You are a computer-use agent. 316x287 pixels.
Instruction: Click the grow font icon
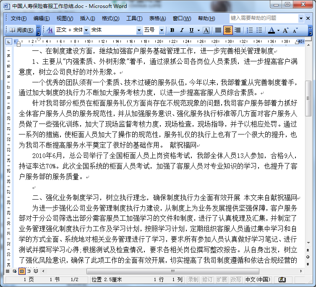pos(285,30)
